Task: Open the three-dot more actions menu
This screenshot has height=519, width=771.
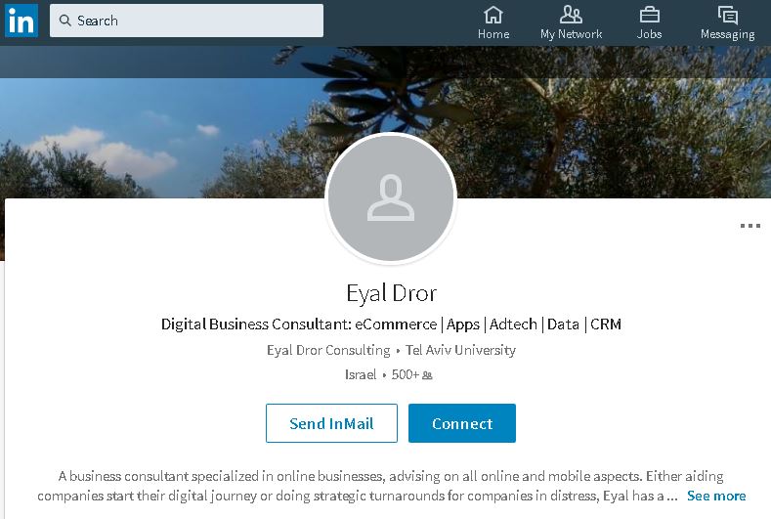Action: 750,226
